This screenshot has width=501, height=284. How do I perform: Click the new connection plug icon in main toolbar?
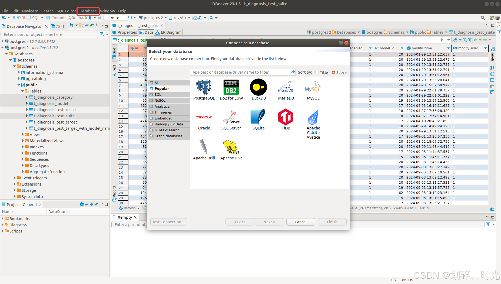(4, 18)
